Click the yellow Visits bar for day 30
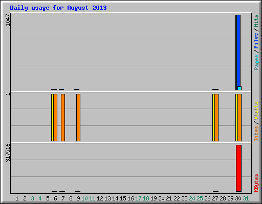This screenshot has height=204, width=262. pyautogui.click(x=236, y=117)
